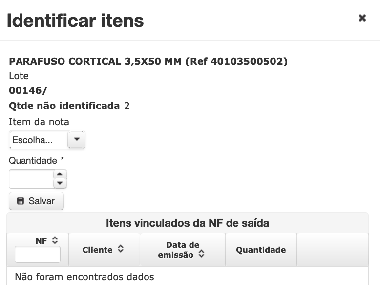This screenshot has width=380, height=303.
Task: Click the lot number 00146/ text
Action: click(28, 91)
